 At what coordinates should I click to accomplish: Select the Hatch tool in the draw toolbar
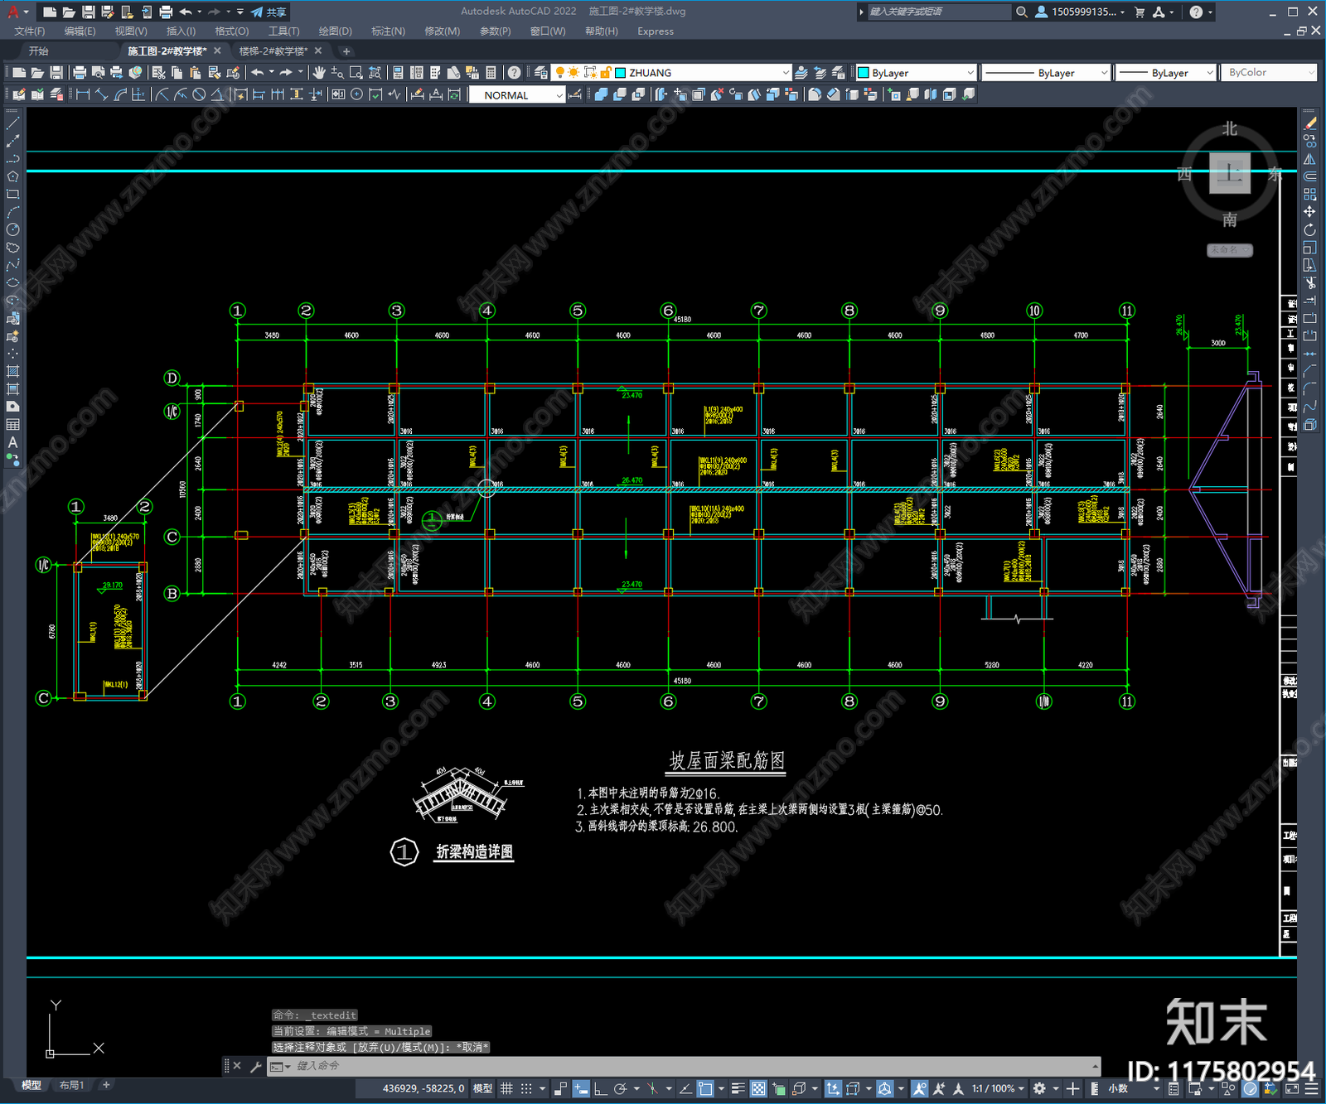[12, 371]
